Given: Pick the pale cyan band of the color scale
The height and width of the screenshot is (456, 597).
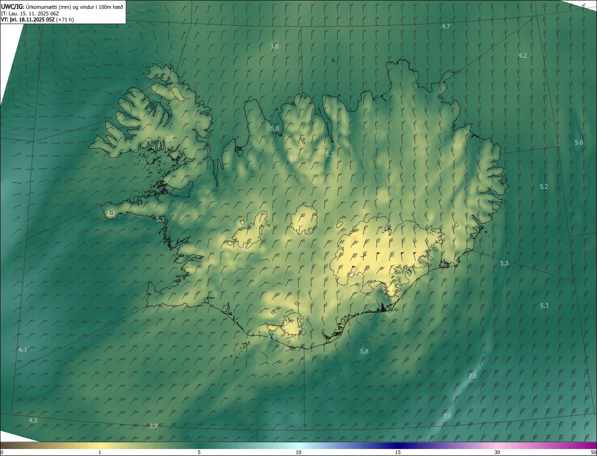Looking at the screenshot, I should click(298, 445).
